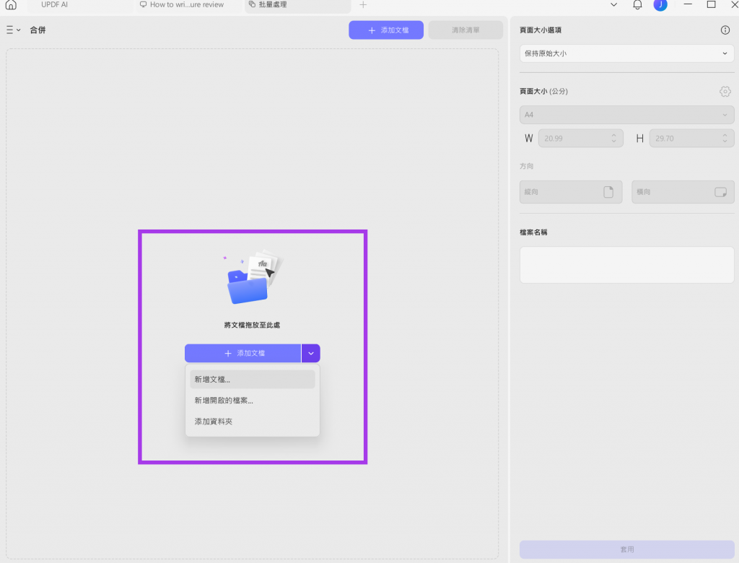
Task: Go to the Home icon
Action: [11, 5]
